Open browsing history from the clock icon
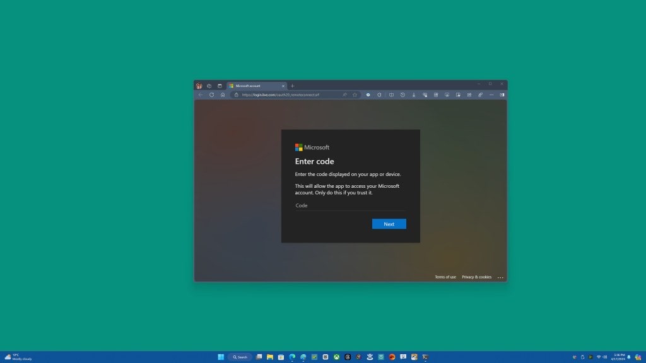The height and width of the screenshot is (363, 646). tap(402, 95)
